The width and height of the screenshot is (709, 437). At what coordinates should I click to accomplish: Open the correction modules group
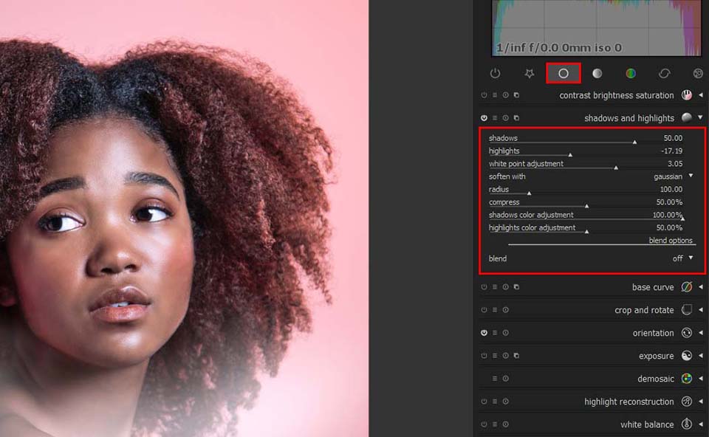[x=664, y=73]
